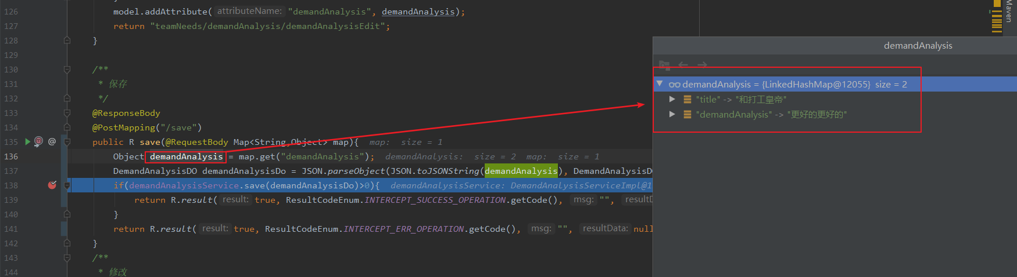Open the web endpoint gutter icon at line 135
Screen dimensions: 1017x277
coord(38,141)
